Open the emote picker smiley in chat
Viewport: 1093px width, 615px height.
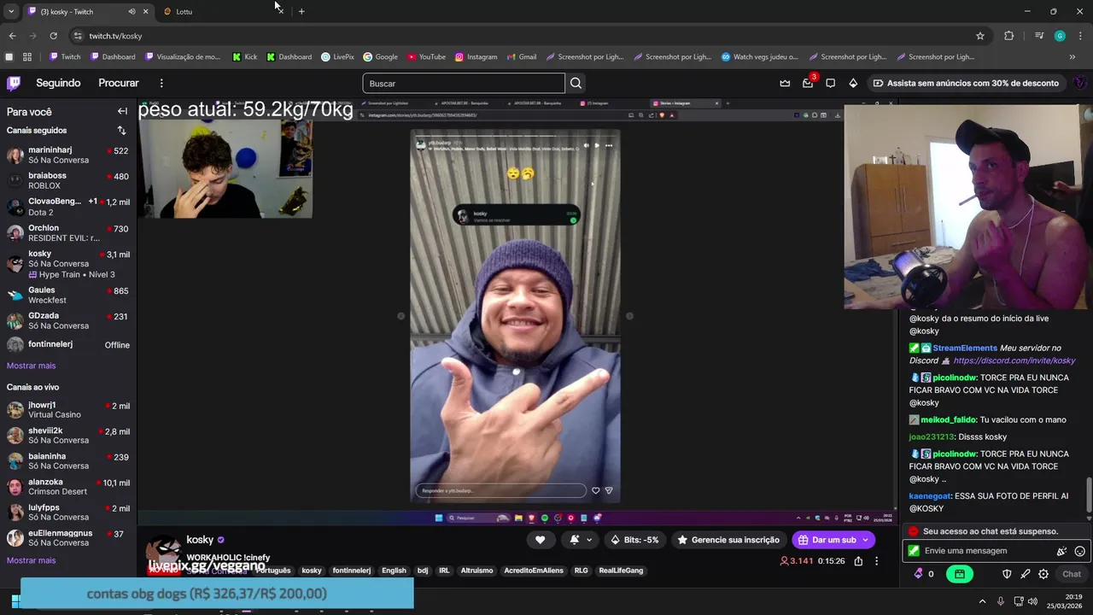(1079, 551)
